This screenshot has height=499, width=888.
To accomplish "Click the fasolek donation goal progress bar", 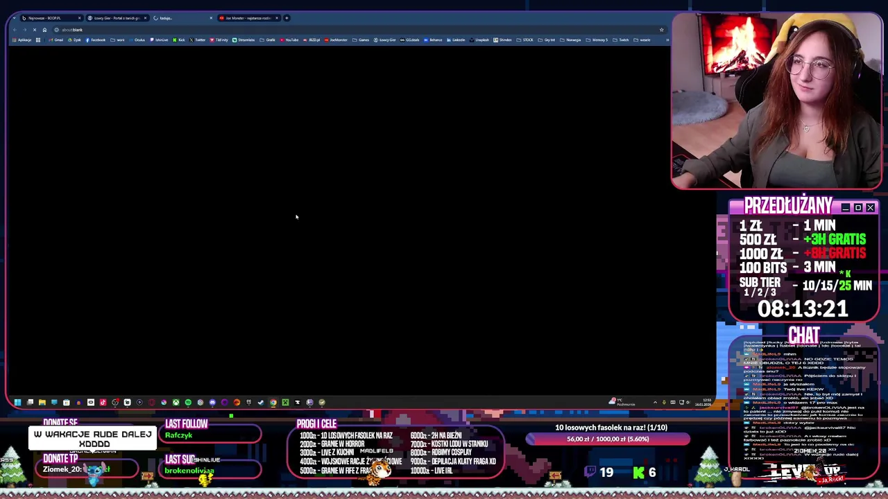I will (x=608, y=439).
